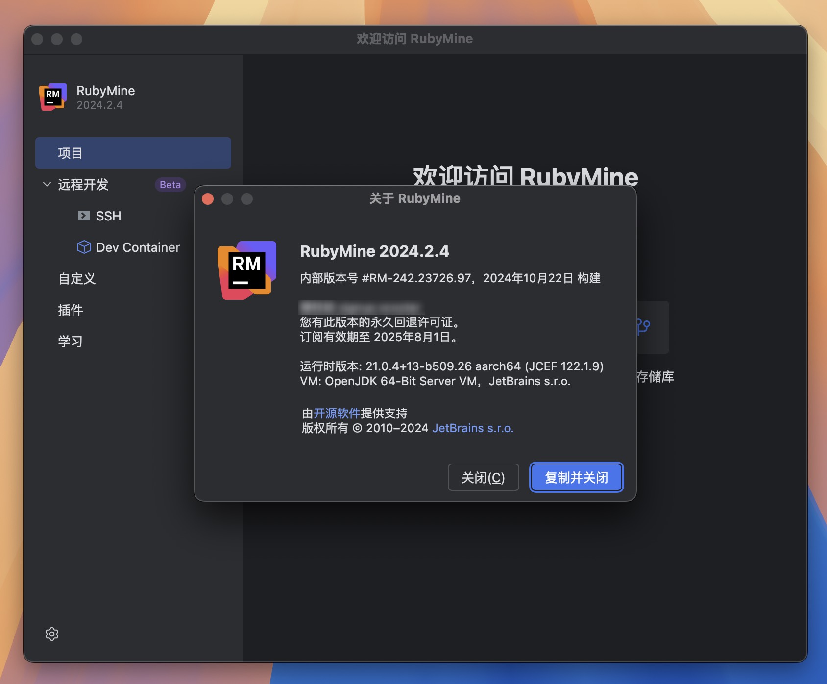
Task: Go to the 自定义 tab
Action: point(77,279)
